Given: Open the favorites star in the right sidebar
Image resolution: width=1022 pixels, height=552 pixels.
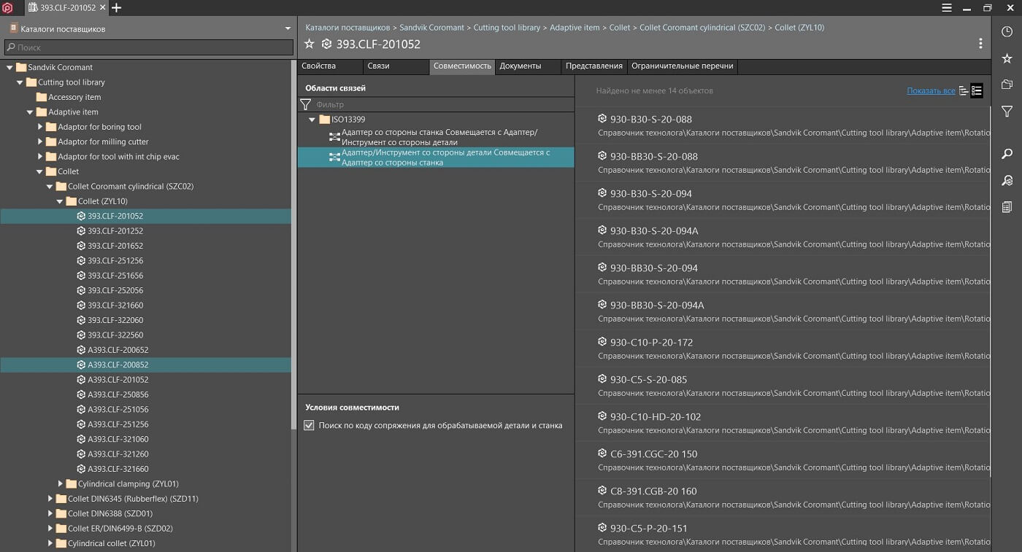Looking at the screenshot, I should click(x=1007, y=58).
